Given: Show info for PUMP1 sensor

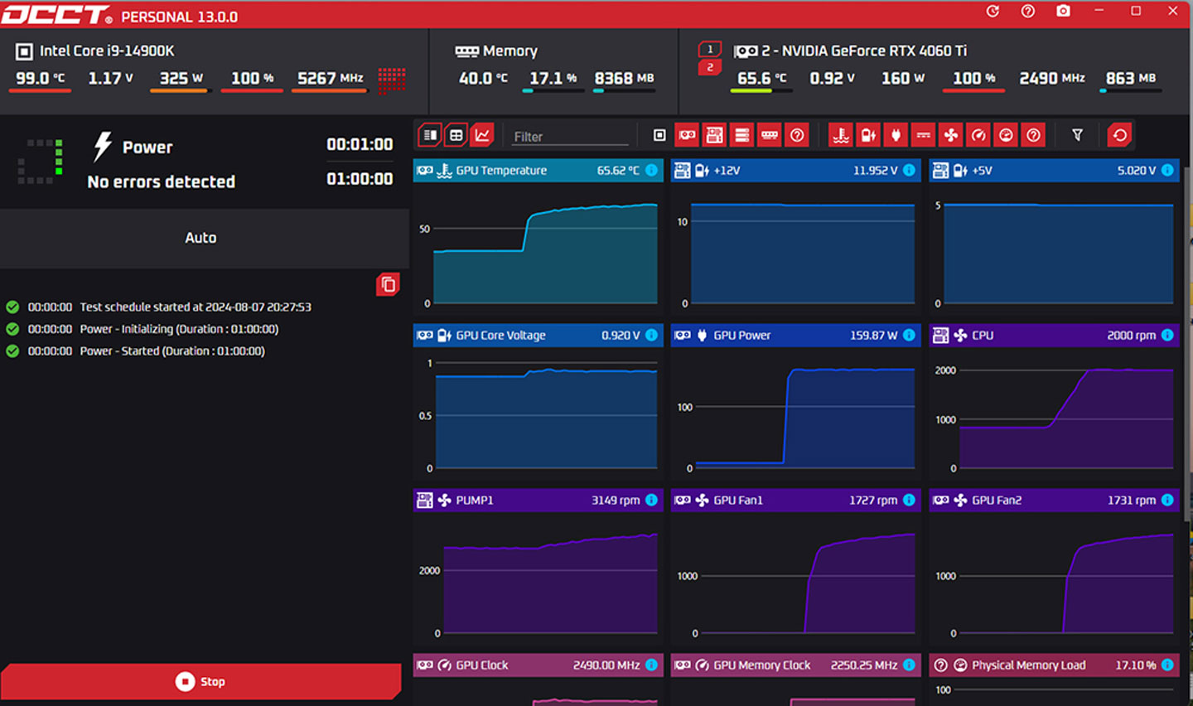Looking at the screenshot, I should pos(652,500).
